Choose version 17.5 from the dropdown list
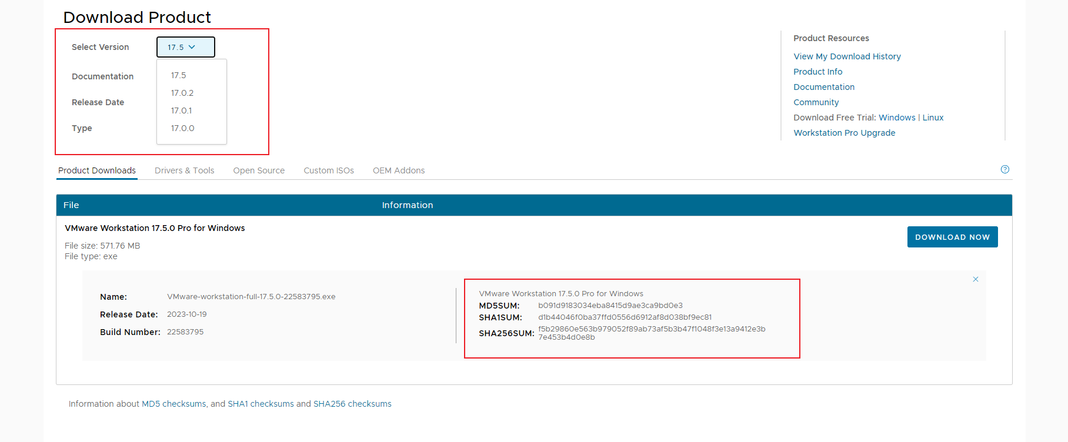The image size is (1068, 442). tap(178, 75)
